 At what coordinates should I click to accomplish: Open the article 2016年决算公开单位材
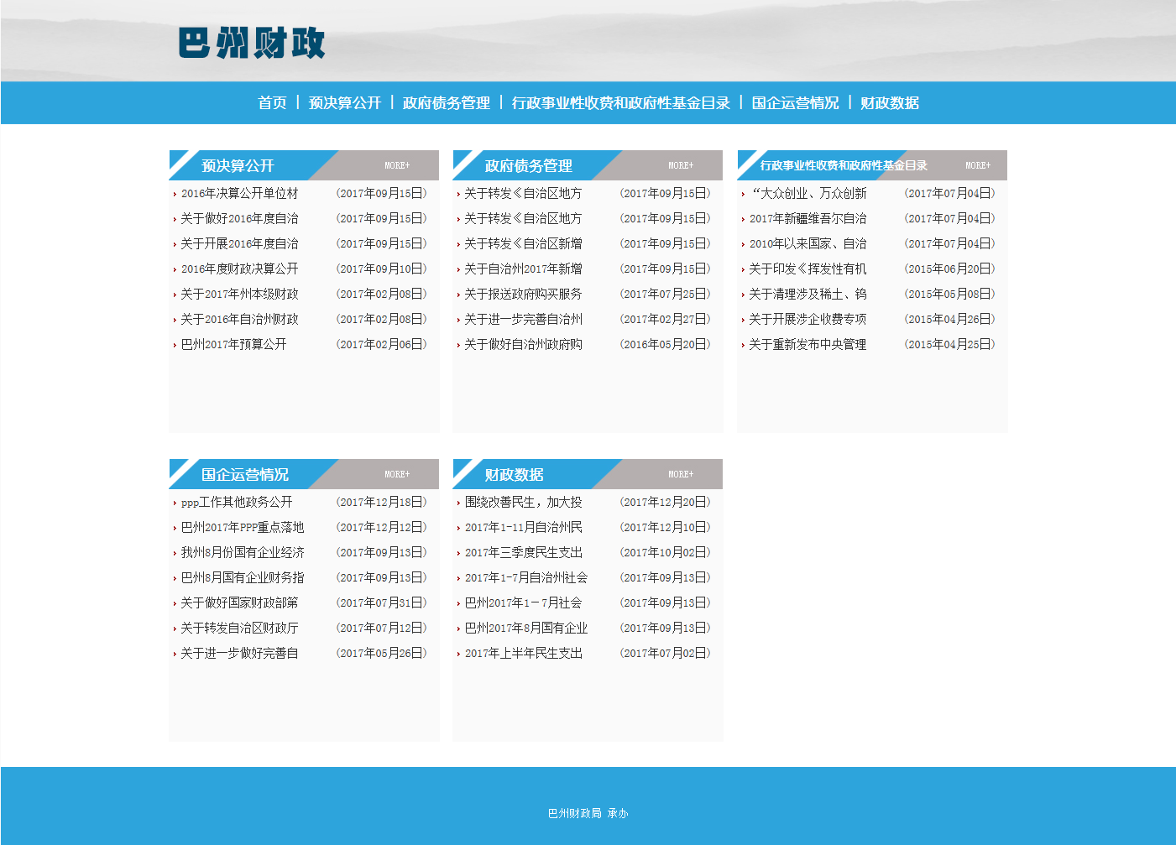pos(239,194)
